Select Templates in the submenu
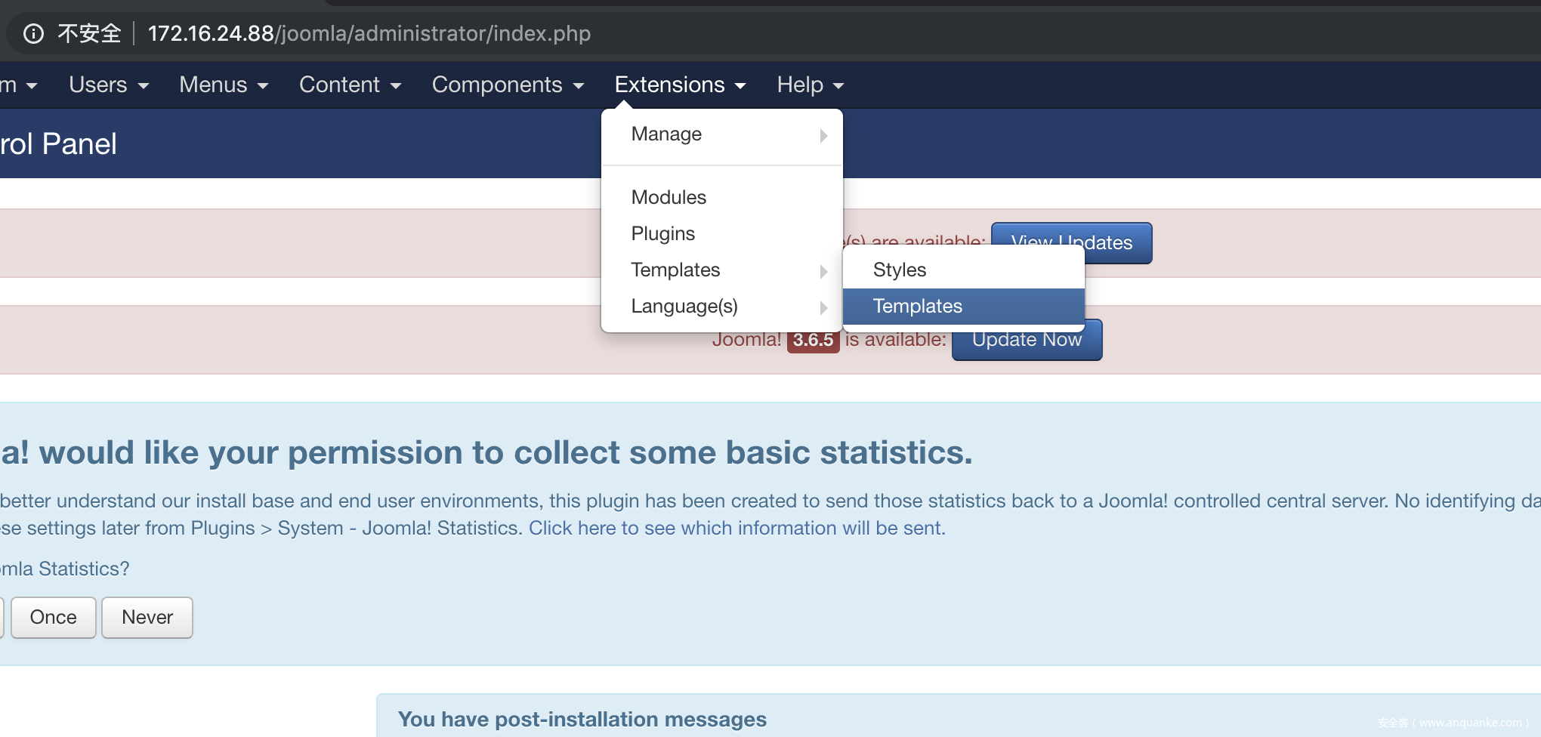Viewport: 1541px width, 737px height. click(917, 307)
